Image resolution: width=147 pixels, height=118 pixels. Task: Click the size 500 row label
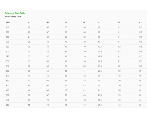[x=7, y=95]
